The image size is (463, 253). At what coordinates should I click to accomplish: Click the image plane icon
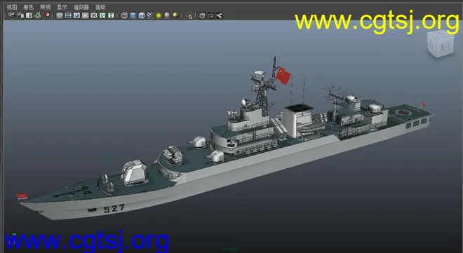pyautogui.click(x=37, y=15)
